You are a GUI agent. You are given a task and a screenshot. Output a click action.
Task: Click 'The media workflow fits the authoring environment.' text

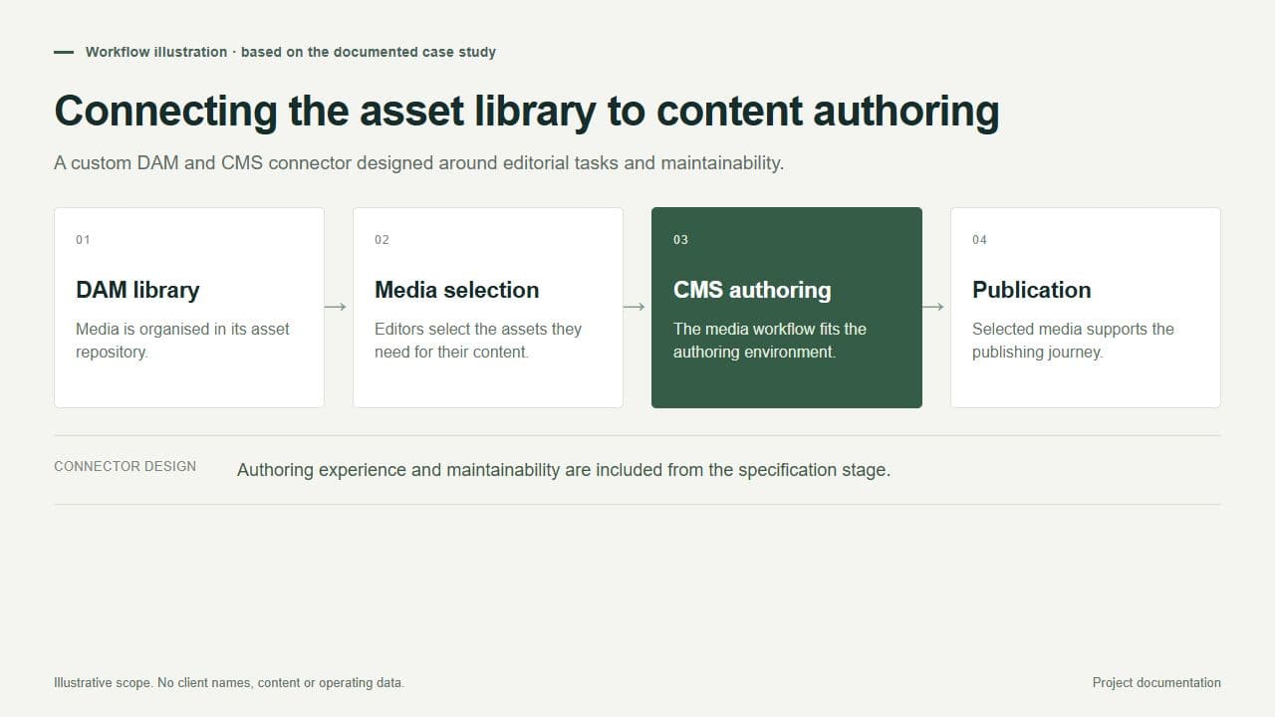(x=770, y=341)
